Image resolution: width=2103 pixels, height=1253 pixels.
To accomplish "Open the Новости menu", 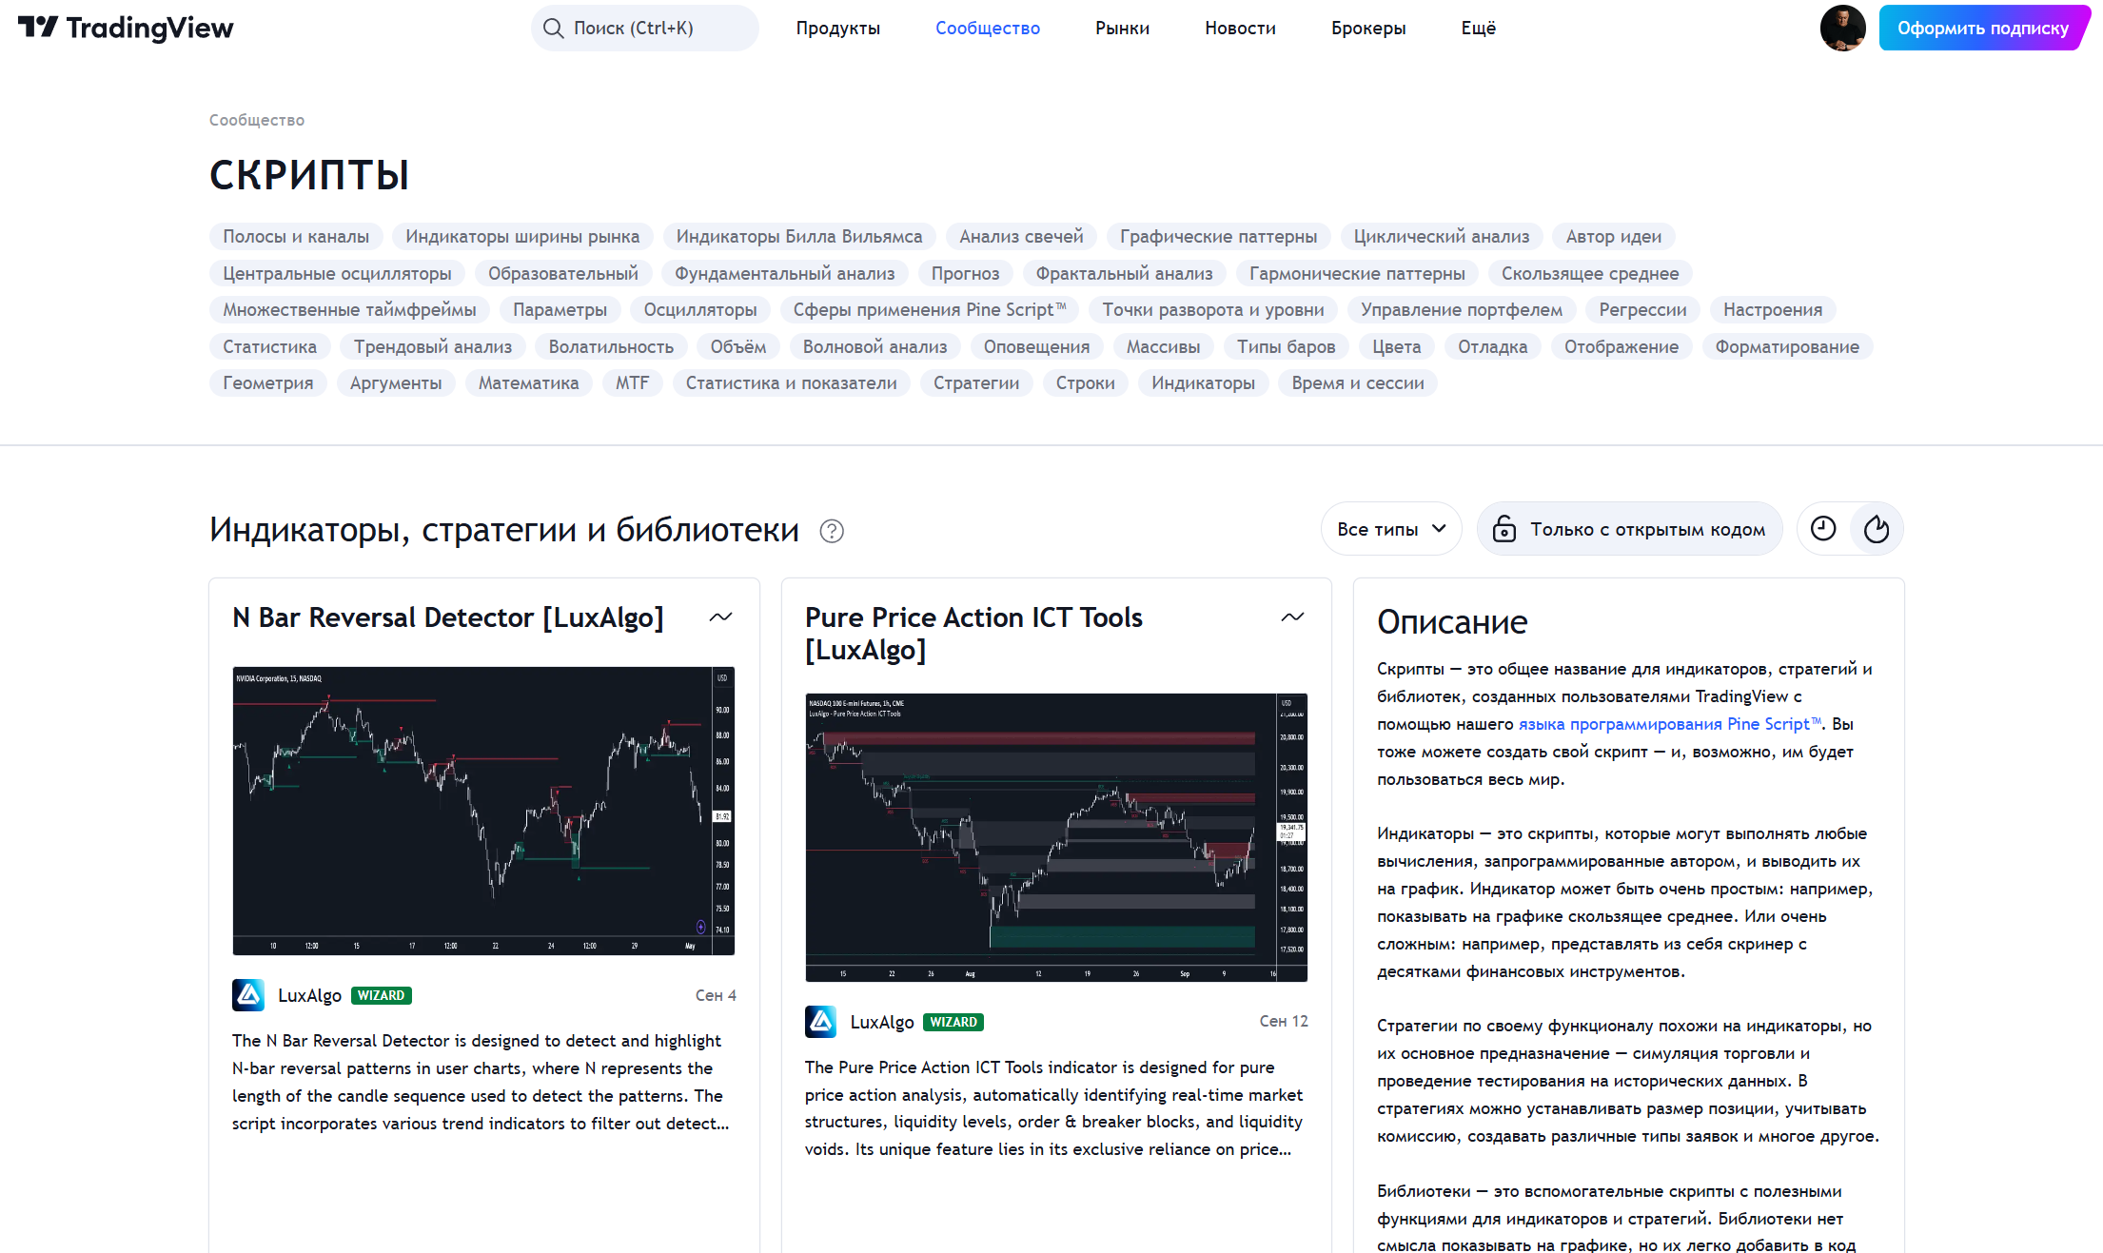I will (x=1240, y=29).
